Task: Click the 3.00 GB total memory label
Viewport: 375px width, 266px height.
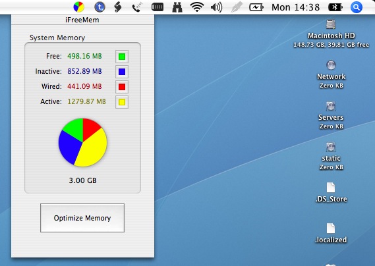Action: (x=83, y=180)
